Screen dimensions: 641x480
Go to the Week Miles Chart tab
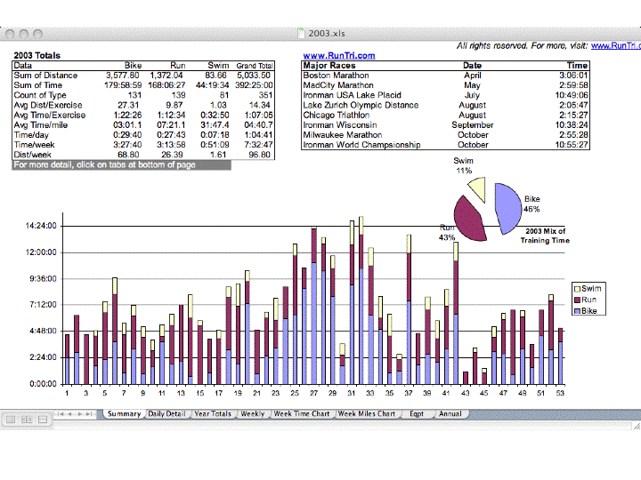click(366, 414)
